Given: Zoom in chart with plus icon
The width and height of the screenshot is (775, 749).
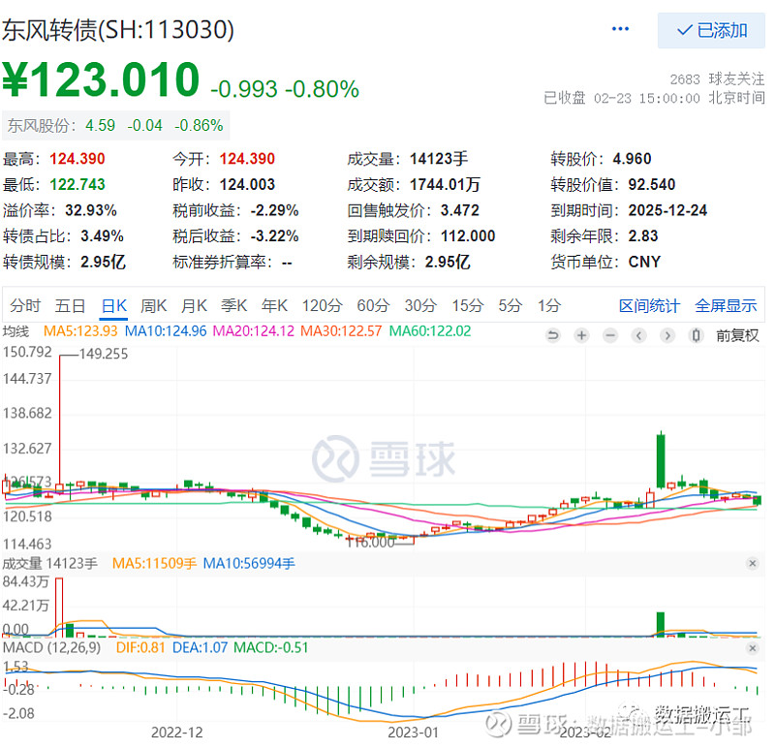Looking at the screenshot, I should [x=581, y=335].
